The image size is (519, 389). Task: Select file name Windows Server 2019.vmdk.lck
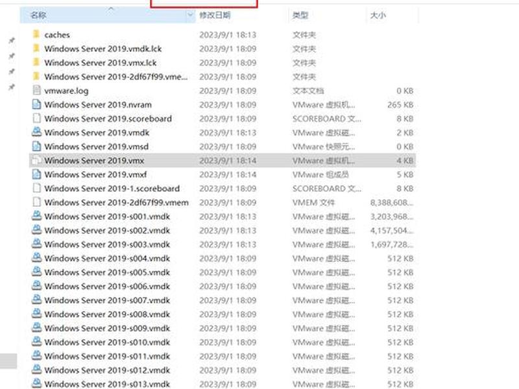[103, 49]
